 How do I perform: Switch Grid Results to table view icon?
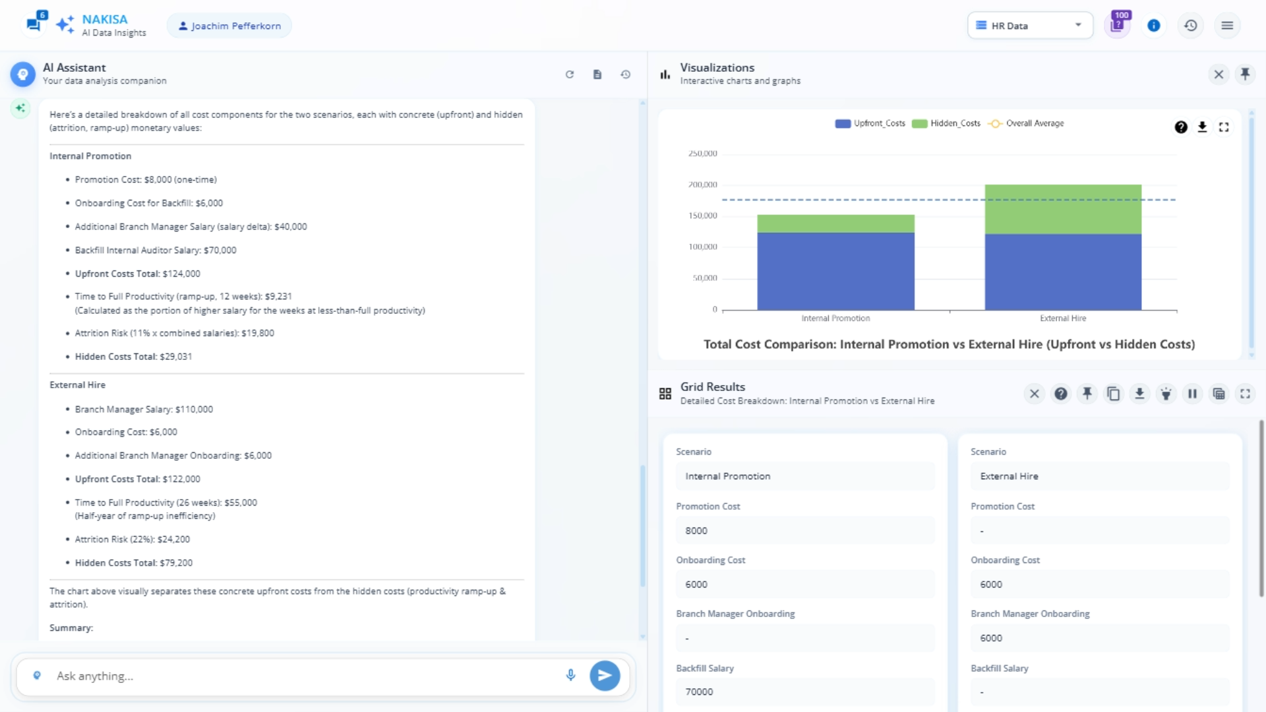click(x=1219, y=394)
